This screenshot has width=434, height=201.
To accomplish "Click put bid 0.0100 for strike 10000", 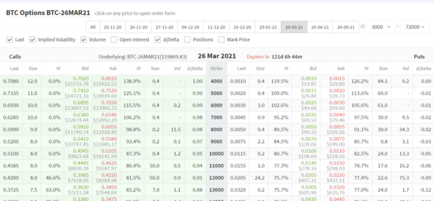I will 309,151.
